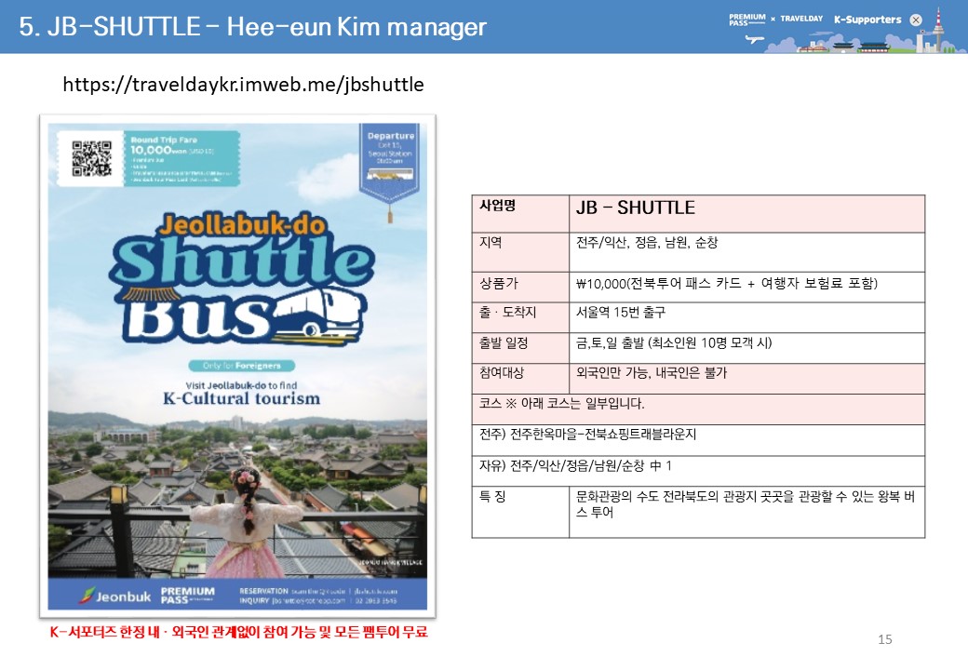Select the '출 · 도착지' label cell
The width and height of the screenshot is (968, 670).
[520, 317]
